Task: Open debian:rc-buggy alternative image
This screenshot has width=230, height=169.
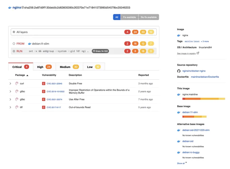Action: pos(191,152)
